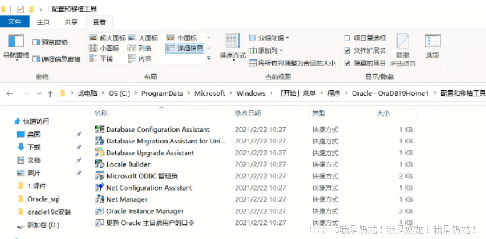Screen dimensions: 486x239
Task: Click the properties checkmark icon in title bar
Action: tap(21, 10)
